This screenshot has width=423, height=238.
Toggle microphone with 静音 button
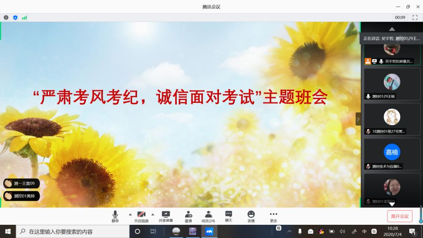tap(115, 217)
